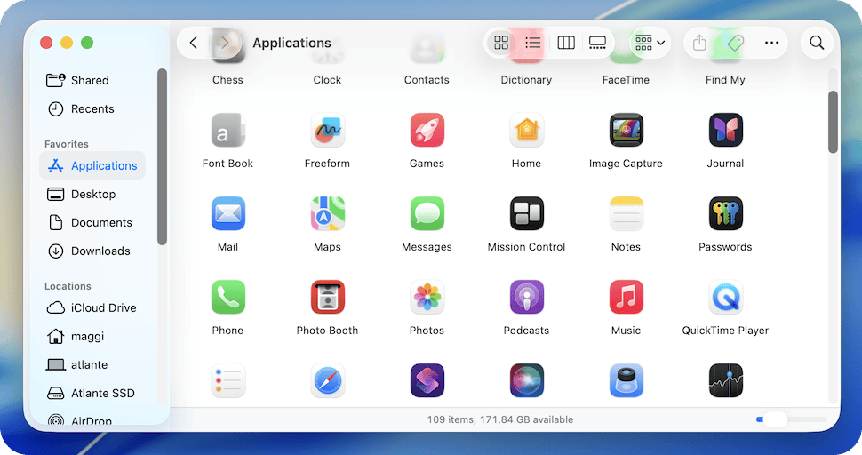Click the search magnifier button
The image size is (862, 455).
(x=817, y=43)
